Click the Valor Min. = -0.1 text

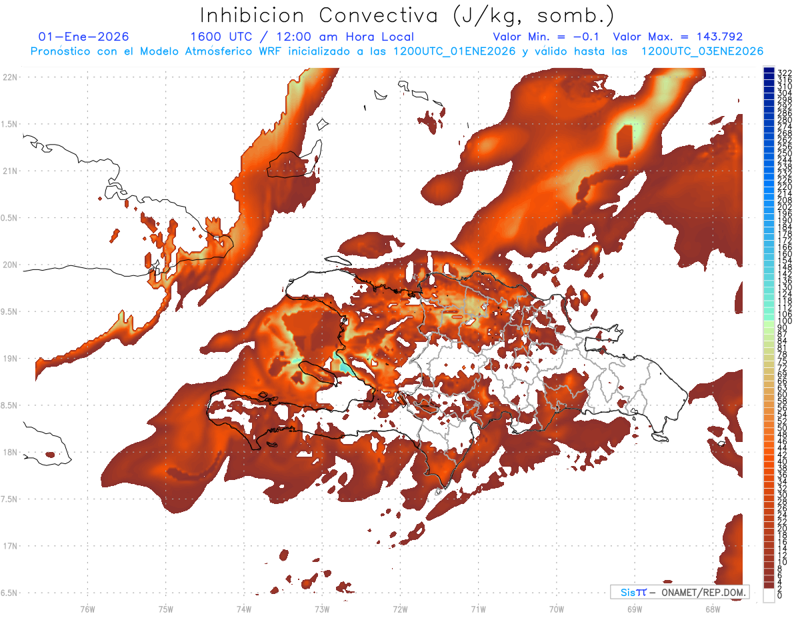[x=549, y=37]
